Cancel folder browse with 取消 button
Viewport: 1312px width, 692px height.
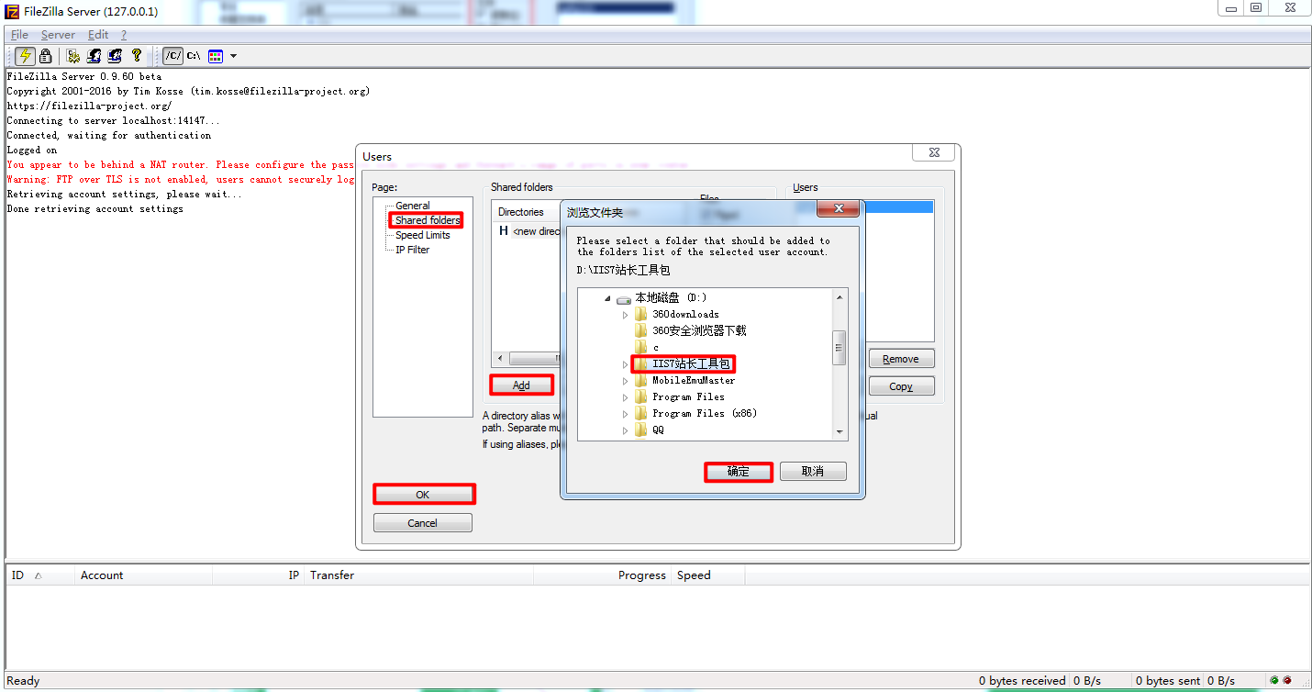813,472
